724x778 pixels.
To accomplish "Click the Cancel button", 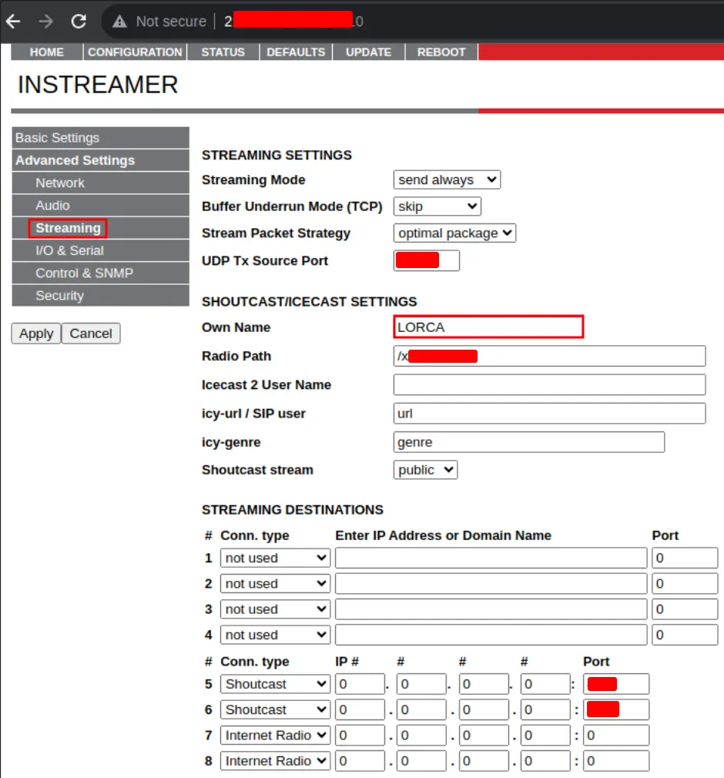I will point(91,334).
